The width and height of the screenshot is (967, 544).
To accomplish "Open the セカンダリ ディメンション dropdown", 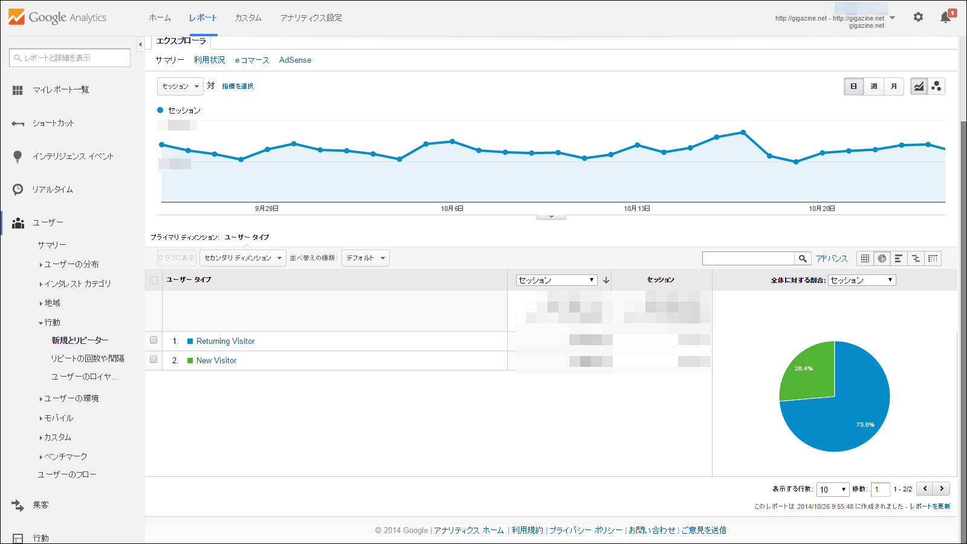I will (243, 258).
